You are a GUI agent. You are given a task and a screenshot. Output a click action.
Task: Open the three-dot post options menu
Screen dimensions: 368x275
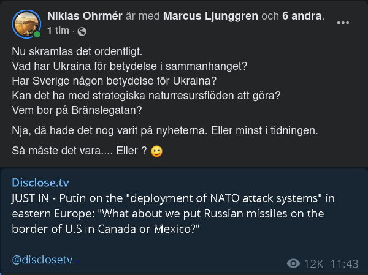[x=343, y=23]
